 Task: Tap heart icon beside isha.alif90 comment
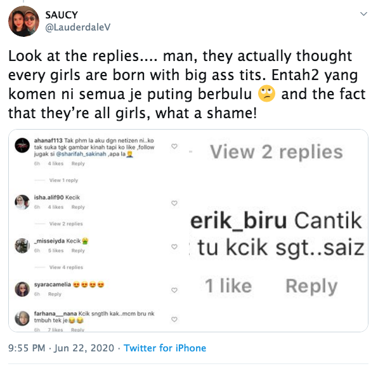174,203
